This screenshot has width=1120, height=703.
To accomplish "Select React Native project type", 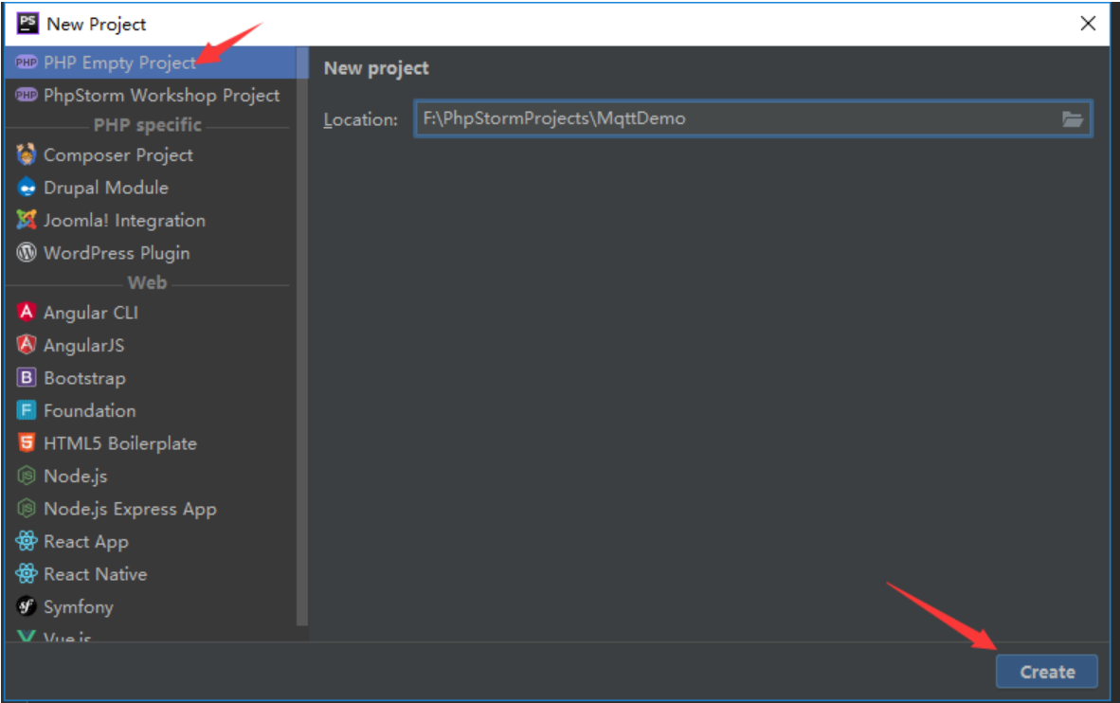I will (x=95, y=574).
